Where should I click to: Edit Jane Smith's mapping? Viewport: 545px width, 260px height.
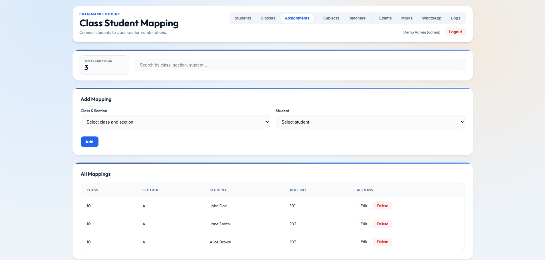tap(364, 224)
